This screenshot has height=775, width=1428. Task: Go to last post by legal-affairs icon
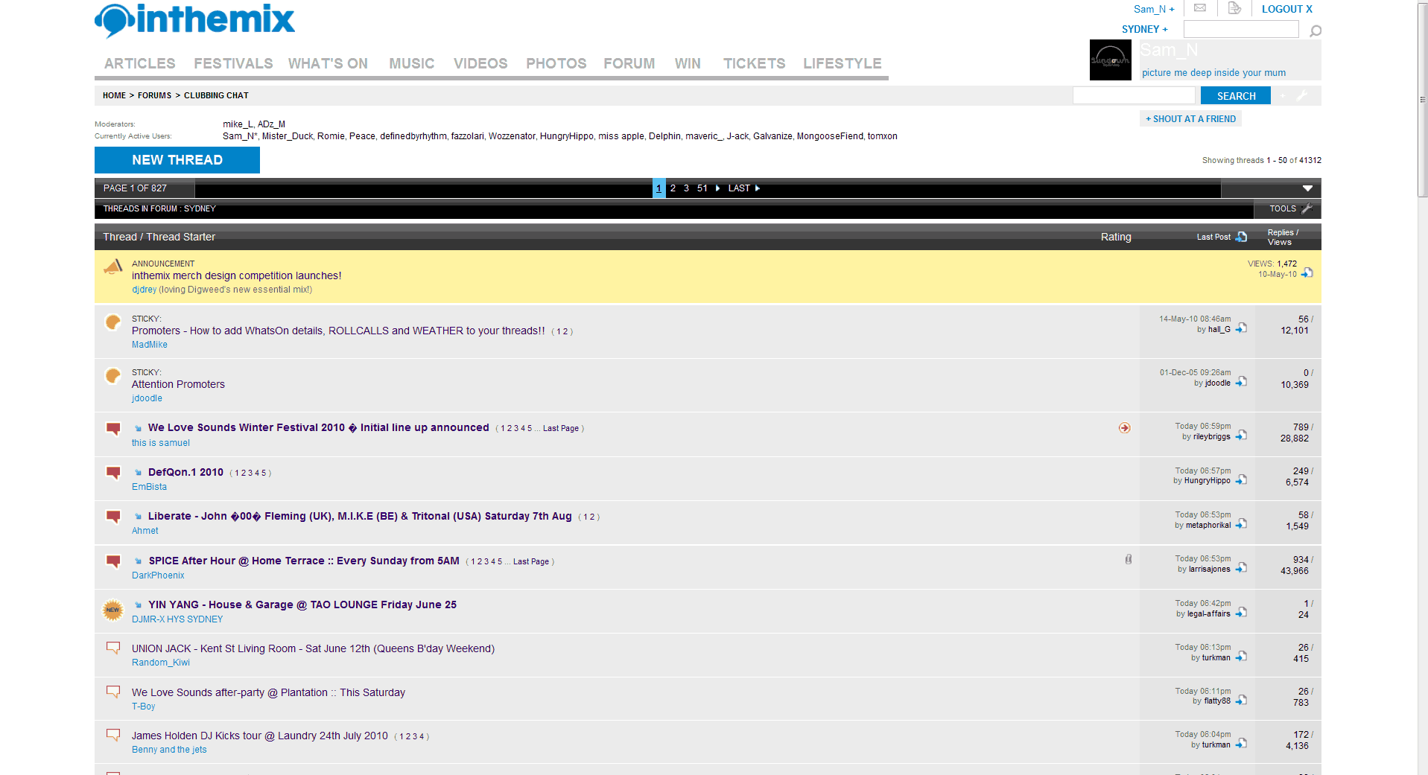click(x=1241, y=613)
